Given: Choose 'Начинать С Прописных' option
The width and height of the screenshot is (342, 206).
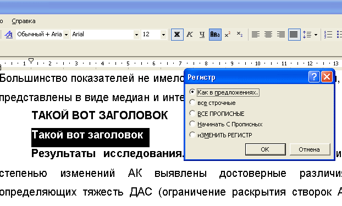Looking at the screenshot, I should coord(192,124).
